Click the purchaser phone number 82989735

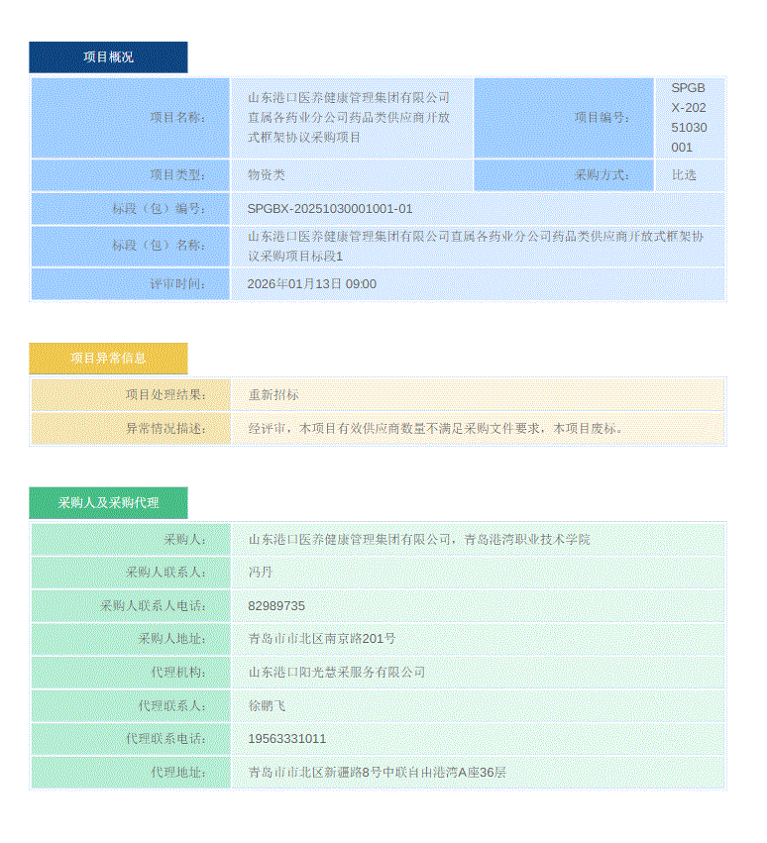pyautogui.click(x=276, y=606)
